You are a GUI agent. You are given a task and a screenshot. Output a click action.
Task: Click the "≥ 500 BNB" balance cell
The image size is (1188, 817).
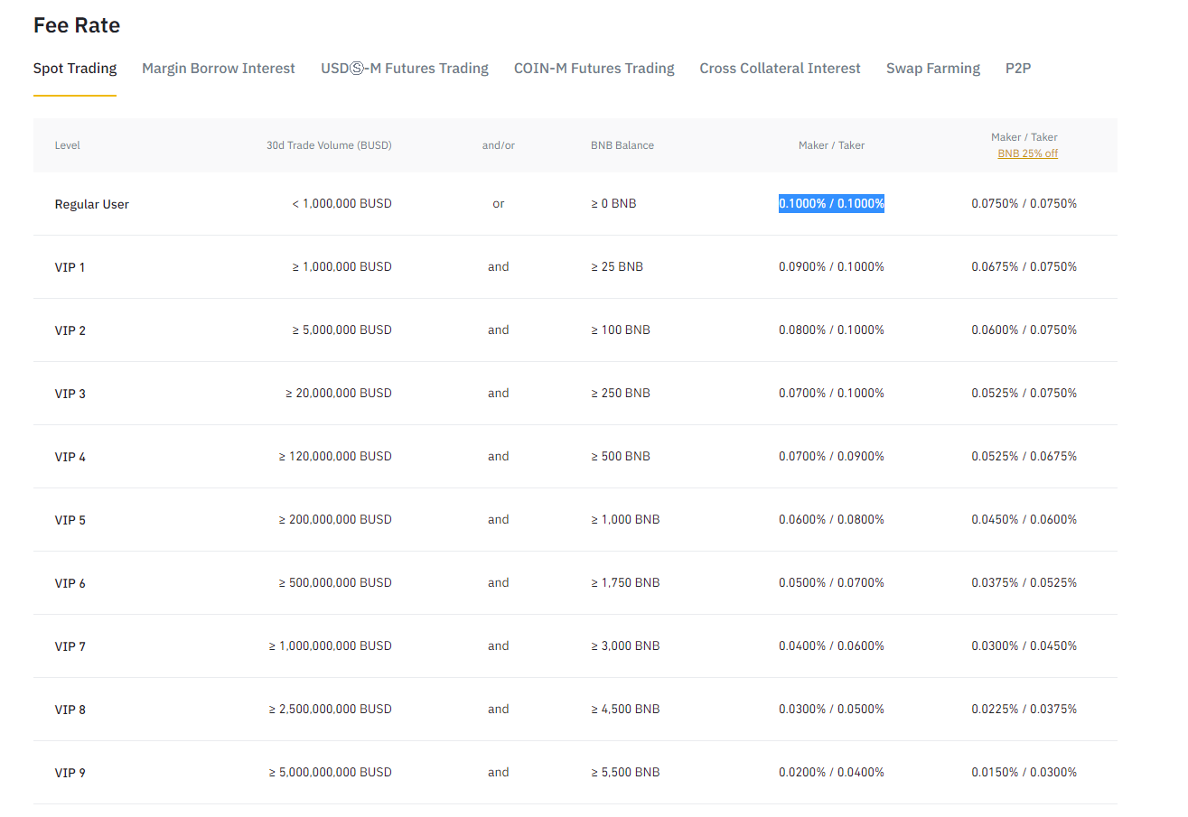tap(621, 457)
